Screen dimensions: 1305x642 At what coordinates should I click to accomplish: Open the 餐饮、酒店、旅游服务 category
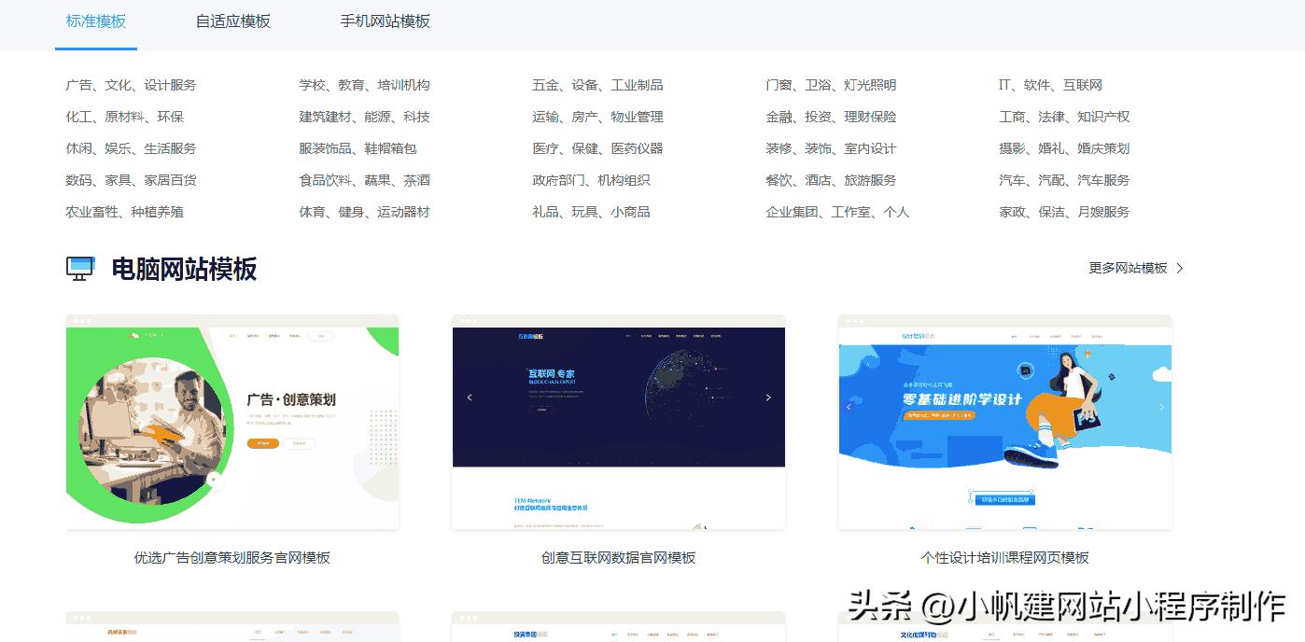click(832, 179)
